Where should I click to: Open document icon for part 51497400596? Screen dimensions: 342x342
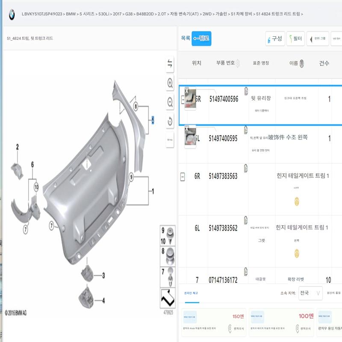tap(246, 91)
